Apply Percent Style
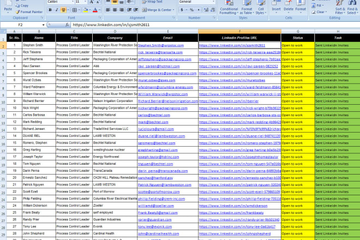360x240 pixels. (x=191, y=10)
